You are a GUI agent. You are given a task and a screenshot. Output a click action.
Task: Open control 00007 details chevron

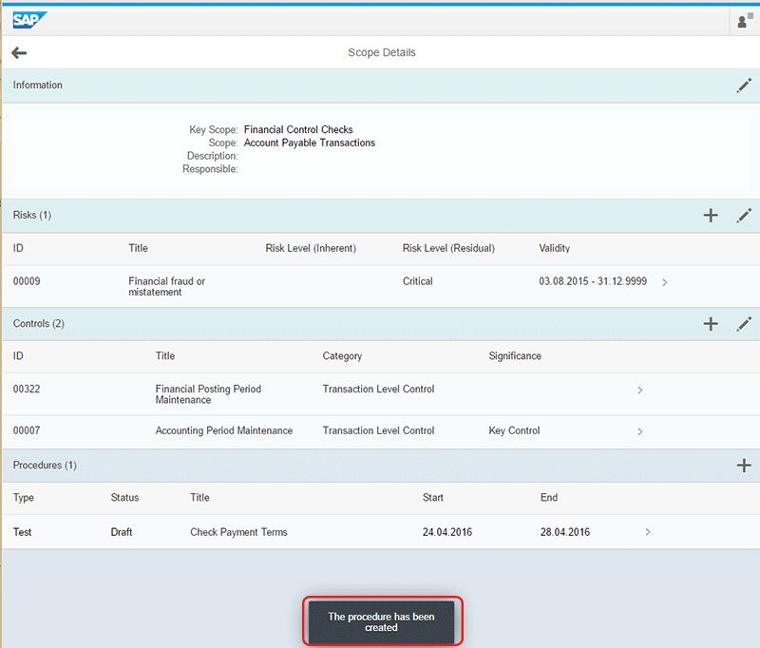click(x=640, y=432)
